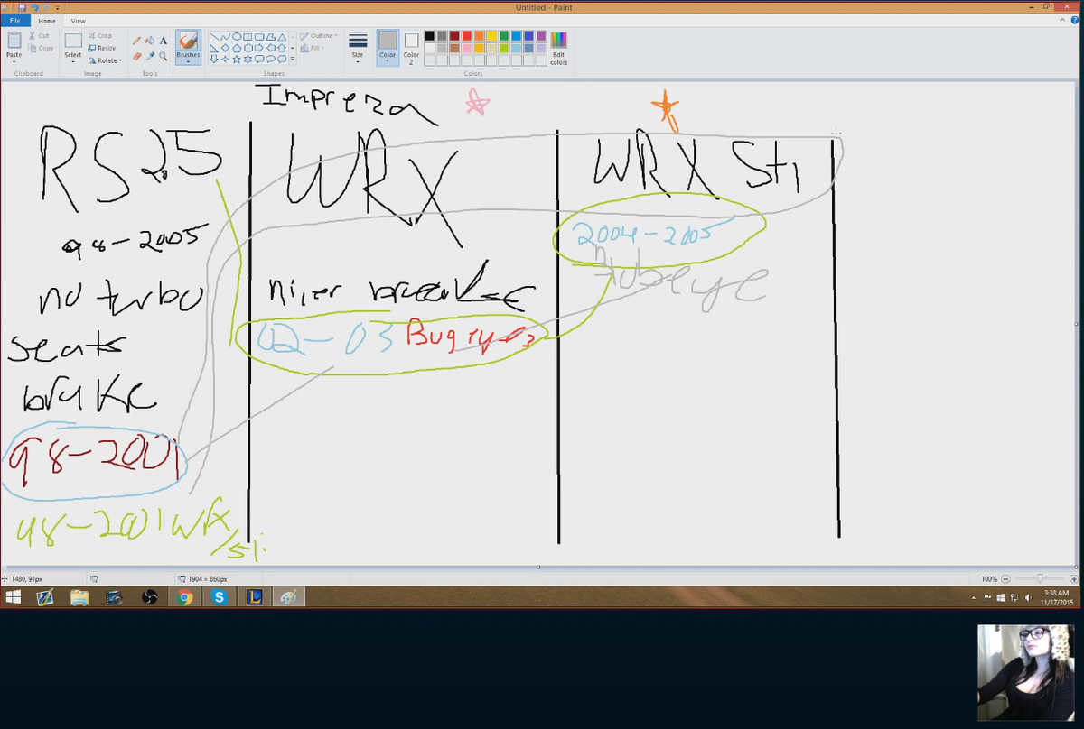Activate the Color 2 selector
Viewport: 1084px width, 729px height.
coord(411,48)
